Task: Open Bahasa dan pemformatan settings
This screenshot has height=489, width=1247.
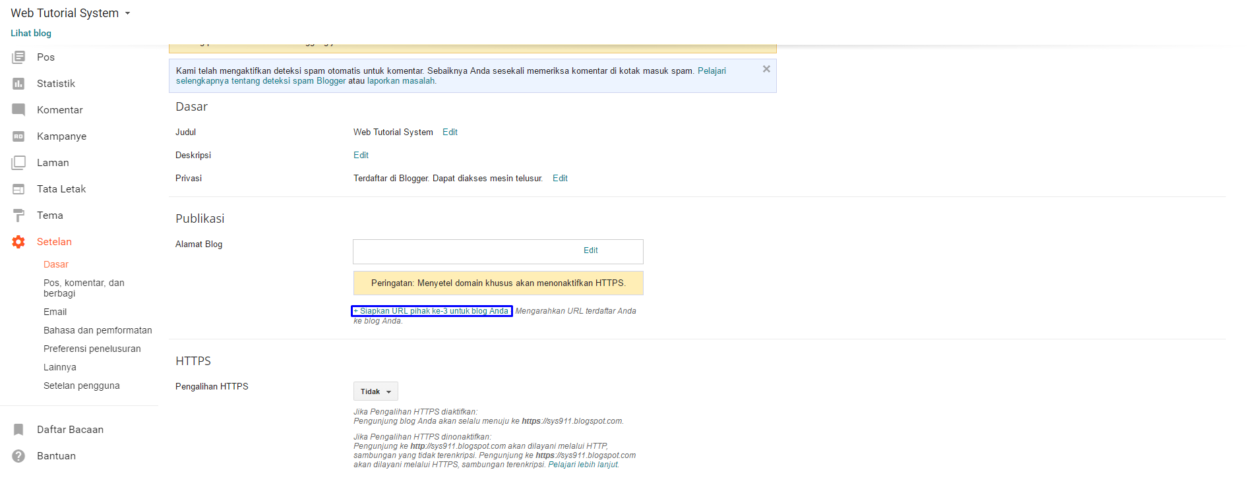Action: [x=98, y=330]
